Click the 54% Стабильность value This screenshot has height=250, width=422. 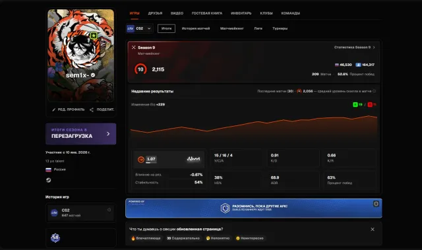pyautogui.click(x=198, y=182)
